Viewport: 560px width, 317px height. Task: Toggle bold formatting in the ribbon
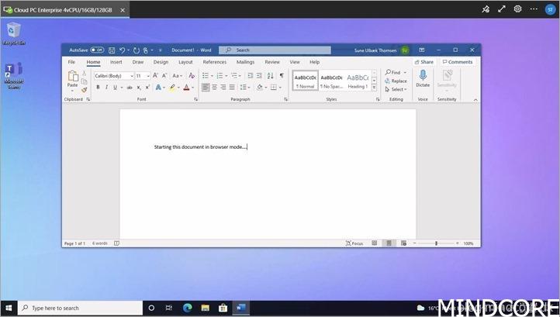(x=98, y=88)
